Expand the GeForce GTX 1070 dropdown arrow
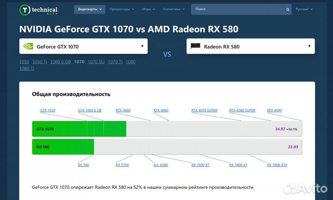This screenshot has width=333, height=200. pyautogui.click(x=142, y=46)
